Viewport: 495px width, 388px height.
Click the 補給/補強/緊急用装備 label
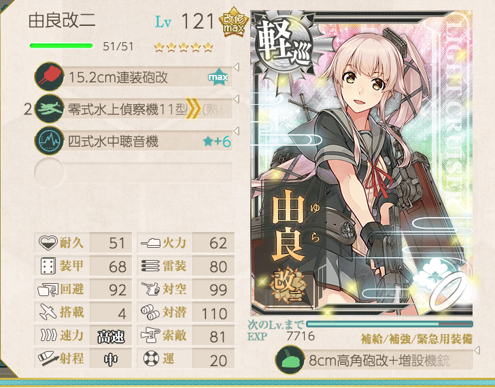click(x=416, y=339)
